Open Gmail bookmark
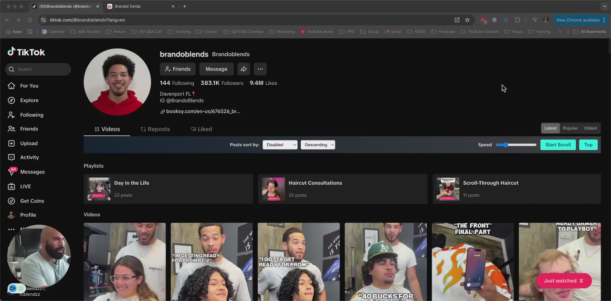 pos(392,31)
